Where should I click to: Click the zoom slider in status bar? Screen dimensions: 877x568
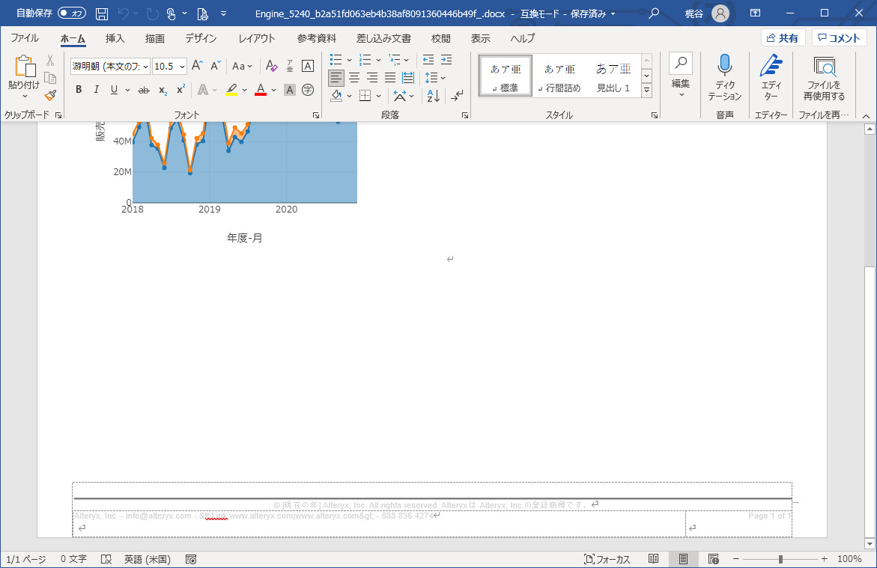click(780, 559)
